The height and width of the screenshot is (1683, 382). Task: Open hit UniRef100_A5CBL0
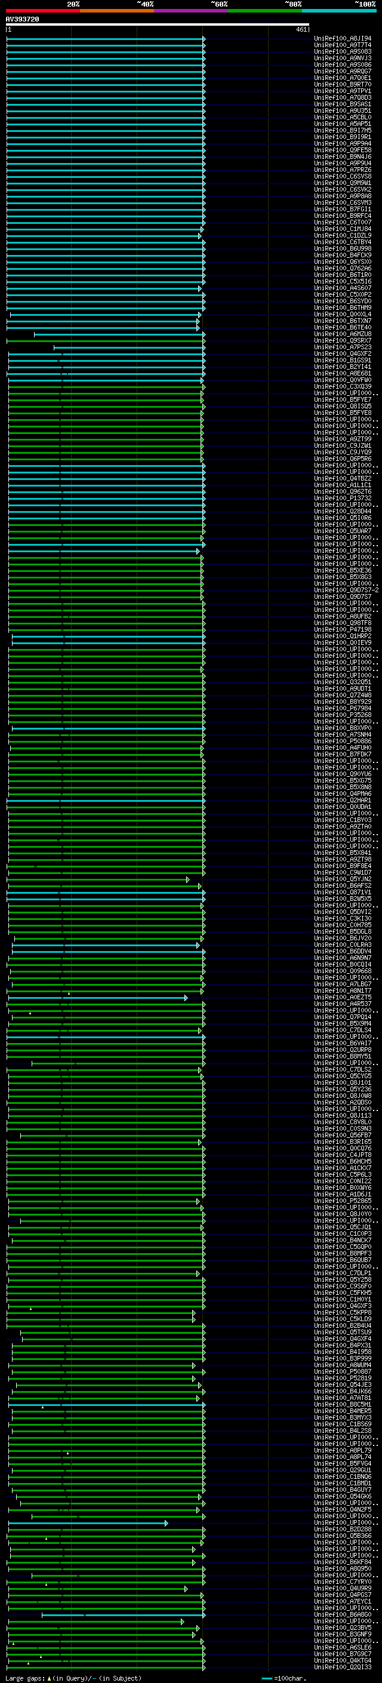(x=343, y=118)
